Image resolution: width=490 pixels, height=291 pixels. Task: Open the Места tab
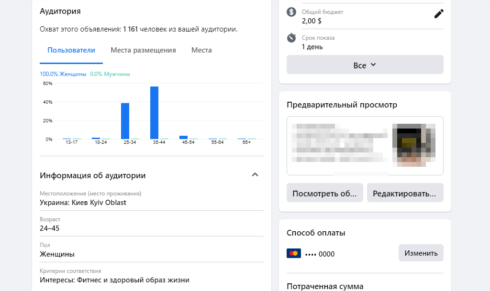point(201,50)
